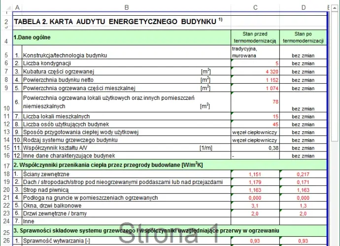
Task: Click value '0,171' cell
Action: click(304, 182)
